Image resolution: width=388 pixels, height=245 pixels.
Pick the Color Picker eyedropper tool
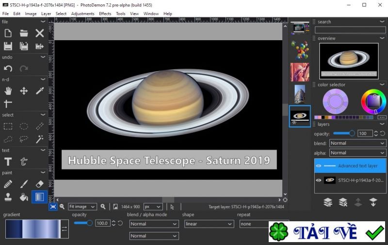tap(40, 91)
